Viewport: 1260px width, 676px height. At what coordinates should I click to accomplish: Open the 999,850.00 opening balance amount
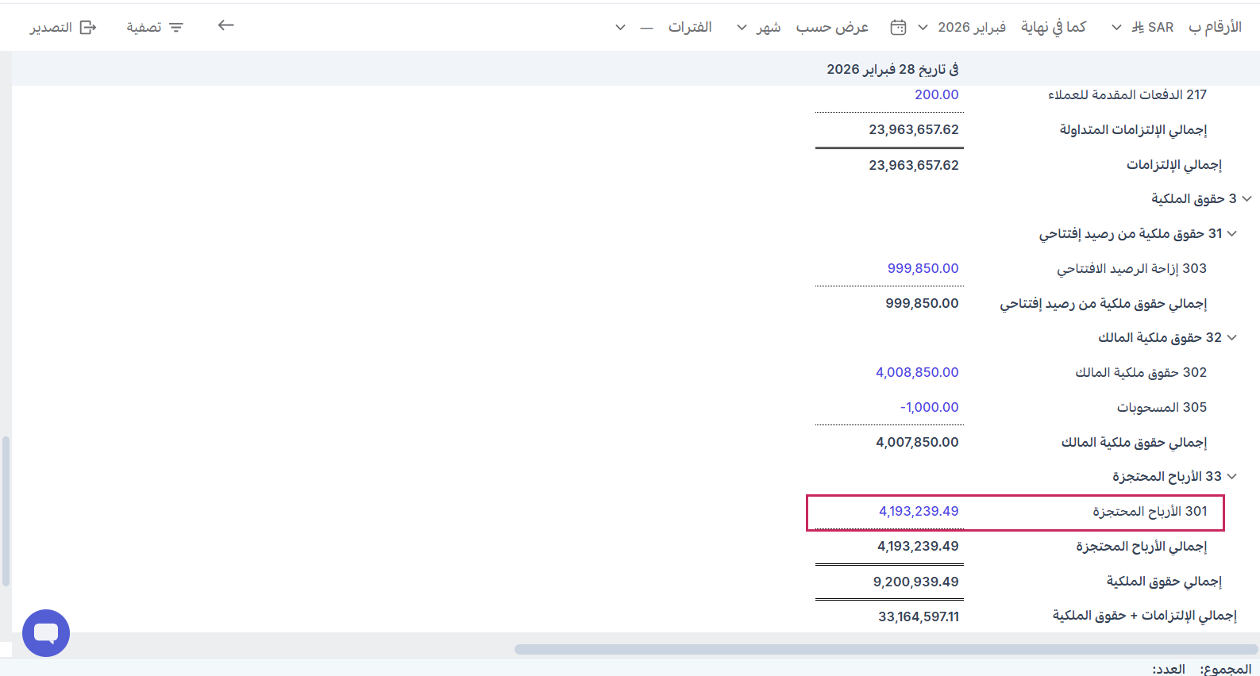coord(923,269)
